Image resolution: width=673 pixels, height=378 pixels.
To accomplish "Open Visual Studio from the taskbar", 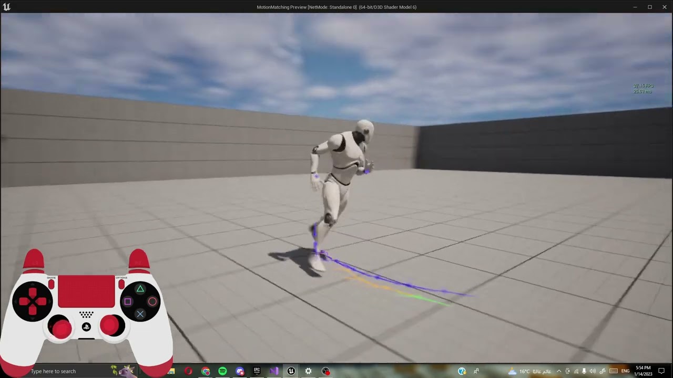I will pos(274,371).
